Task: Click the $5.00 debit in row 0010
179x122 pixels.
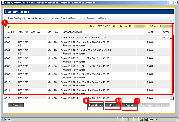Action: pos(150,82)
